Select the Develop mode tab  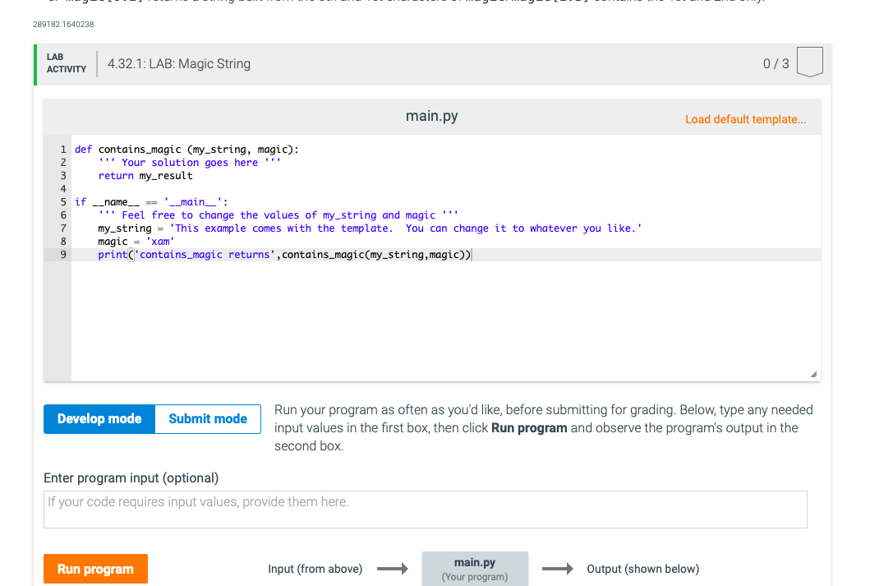pyautogui.click(x=99, y=418)
